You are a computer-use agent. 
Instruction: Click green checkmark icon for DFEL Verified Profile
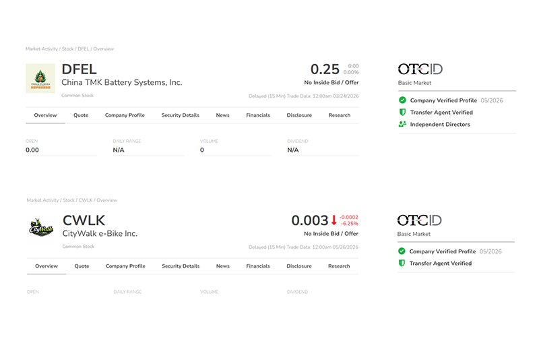point(402,100)
